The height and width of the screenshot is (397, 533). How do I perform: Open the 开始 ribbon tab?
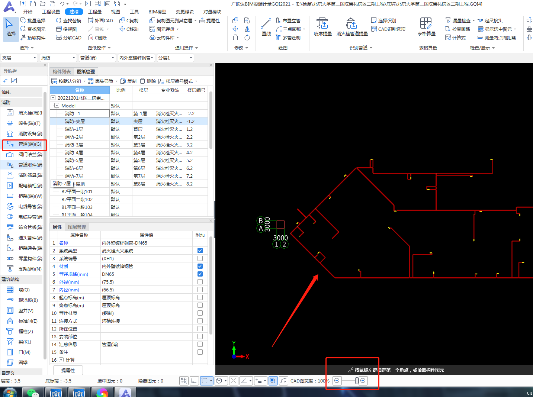pyautogui.click(x=28, y=12)
